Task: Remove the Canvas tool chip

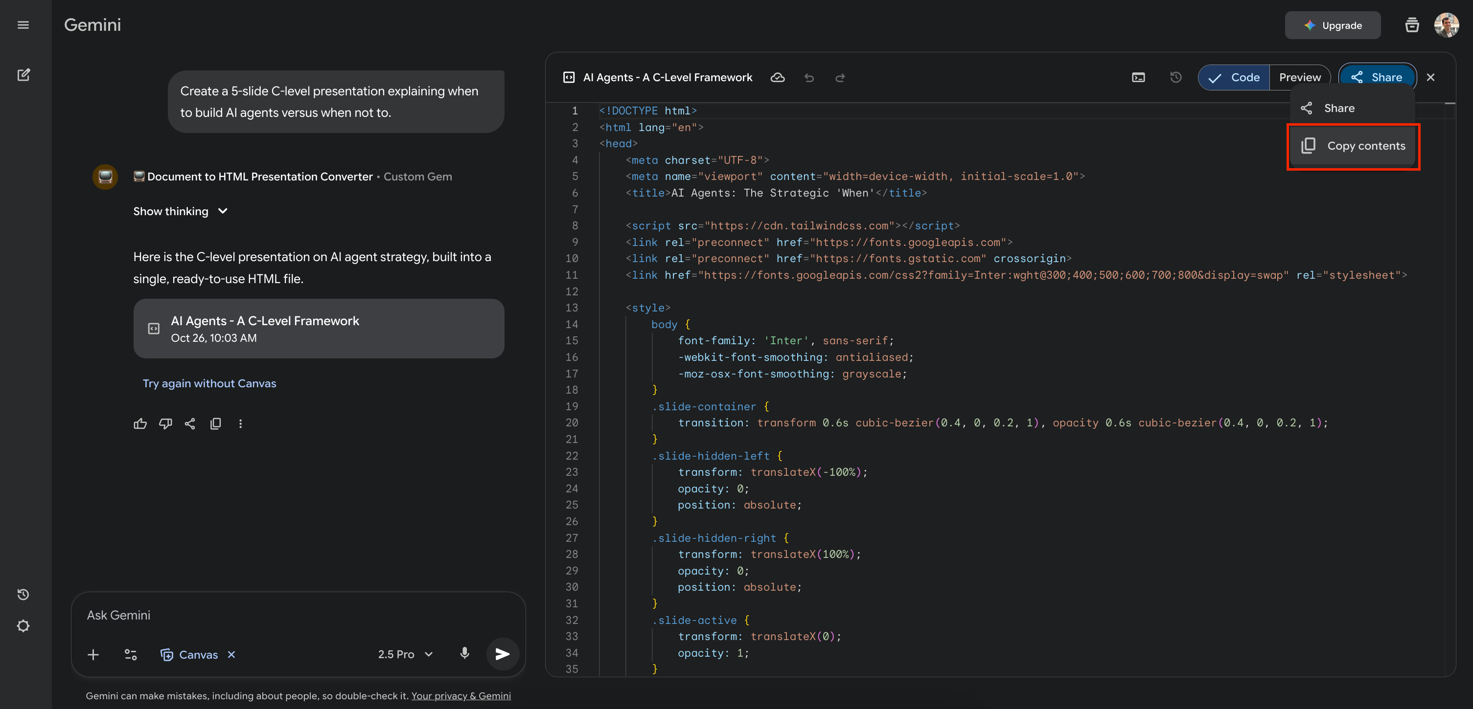Action: (x=231, y=654)
